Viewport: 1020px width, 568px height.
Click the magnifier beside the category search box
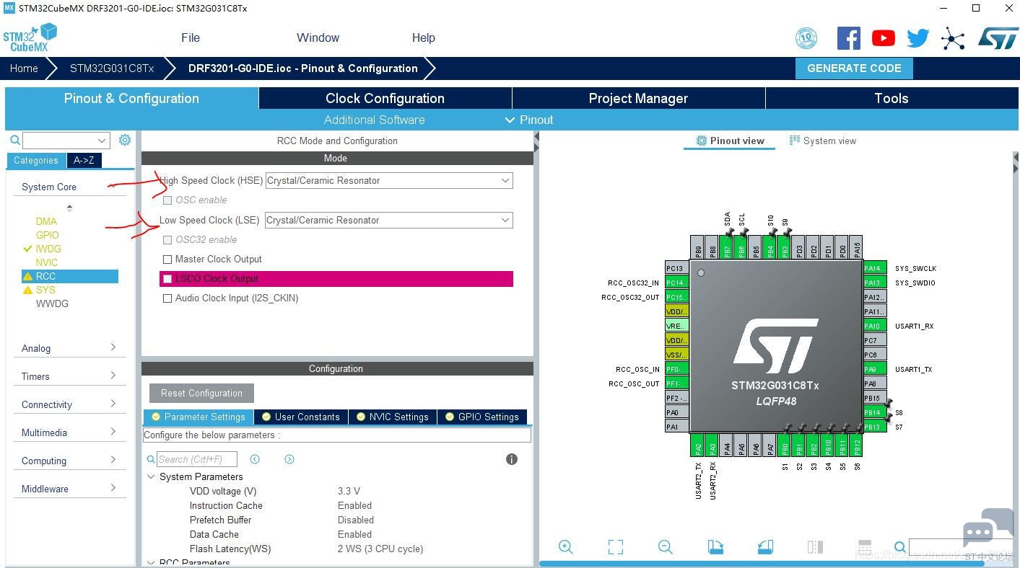[14, 140]
